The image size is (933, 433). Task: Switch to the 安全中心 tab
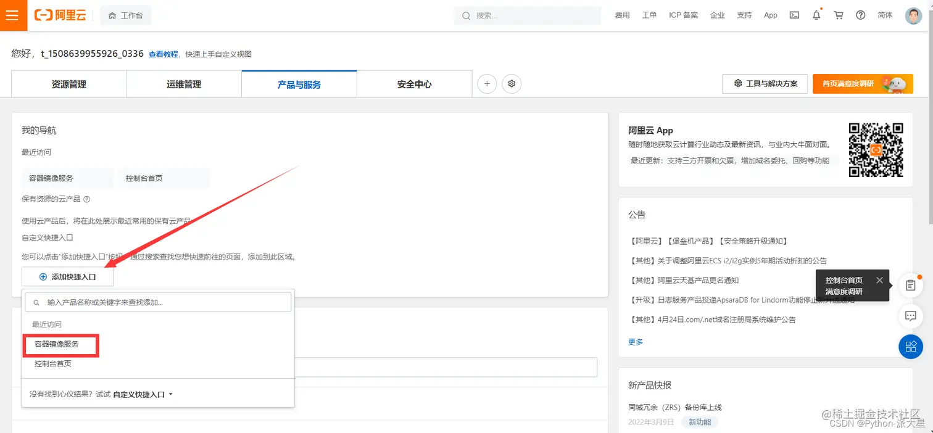pyautogui.click(x=415, y=84)
